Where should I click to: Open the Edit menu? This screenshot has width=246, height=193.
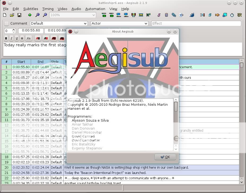[16, 9]
